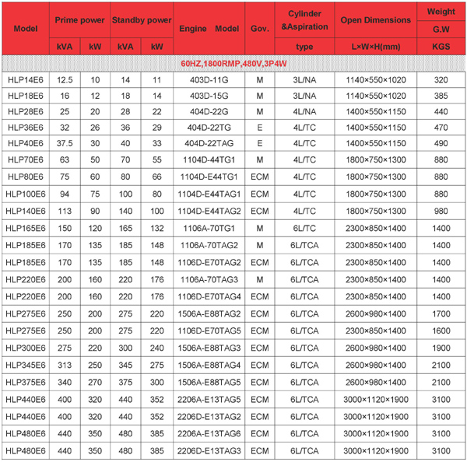This screenshot has height=462, width=467.
Task: Select model cell "HLP80E6"
Action: click(26, 177)
